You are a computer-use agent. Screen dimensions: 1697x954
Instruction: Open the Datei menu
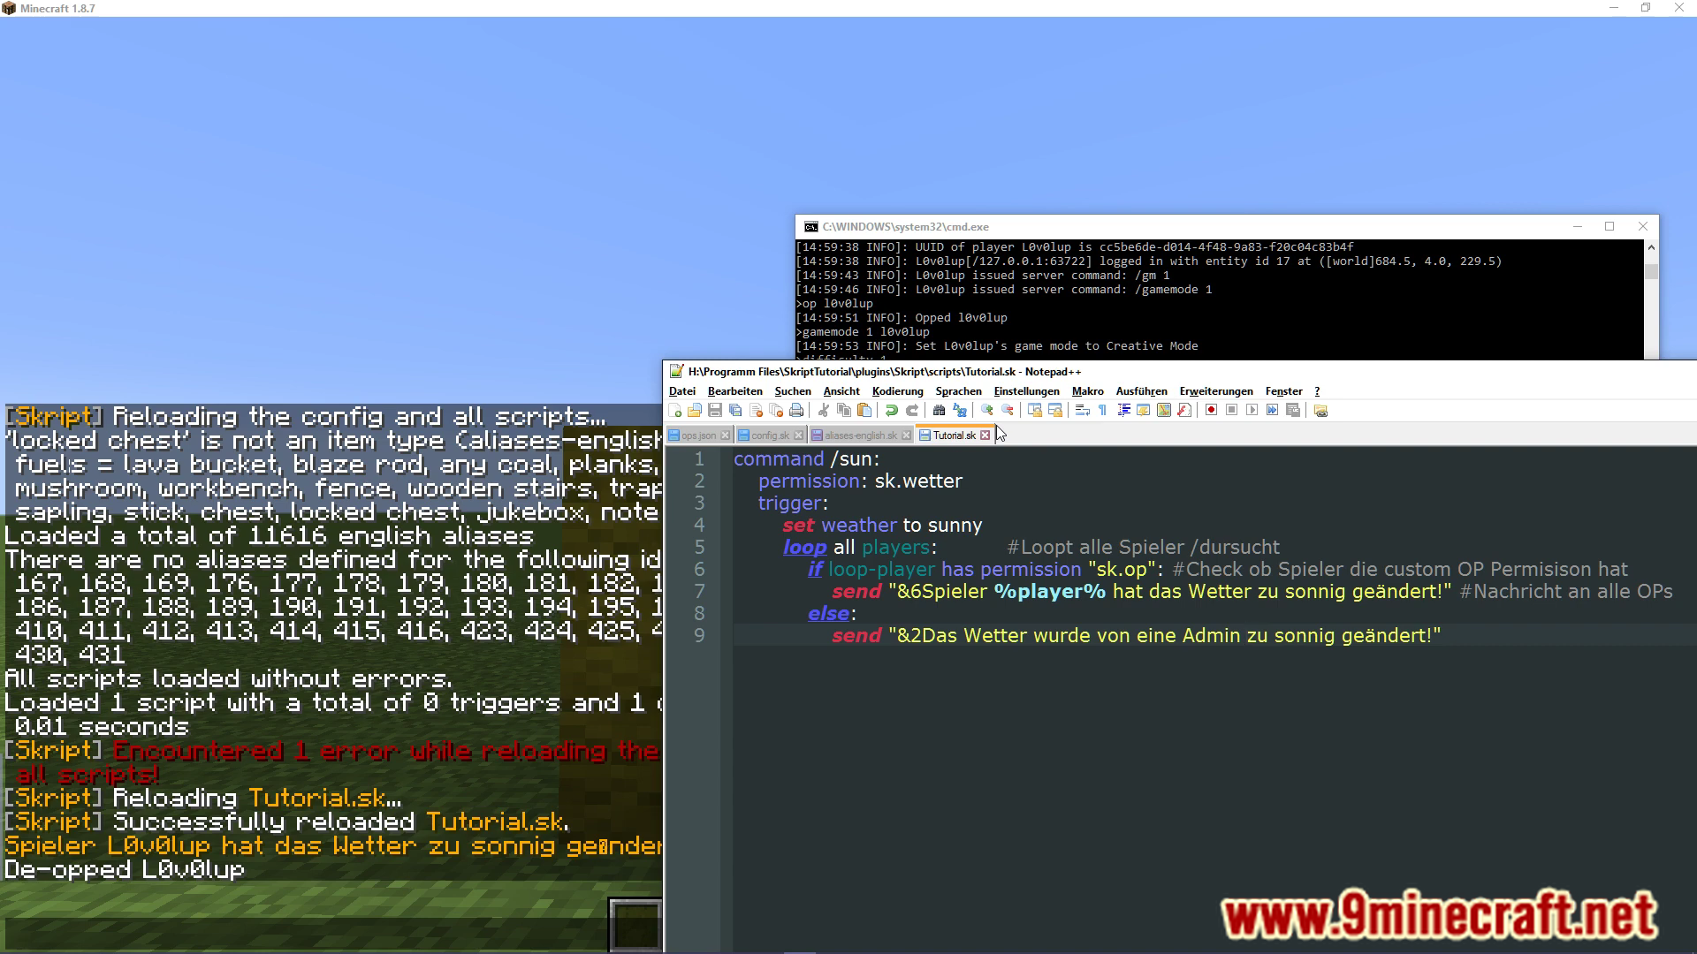click(682, 391)
